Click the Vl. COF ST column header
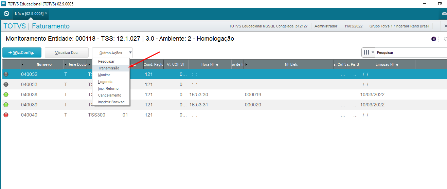Image resolution: width=447 pixels, height=189 pixels. [176, 64]
